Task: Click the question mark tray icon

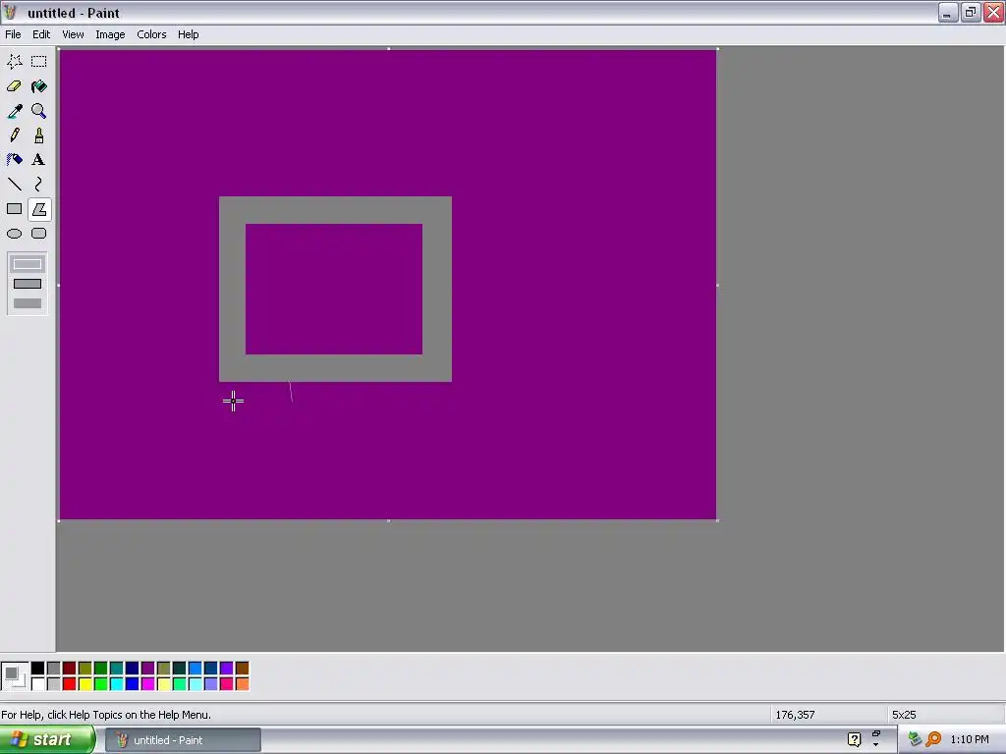Action: 854,739
